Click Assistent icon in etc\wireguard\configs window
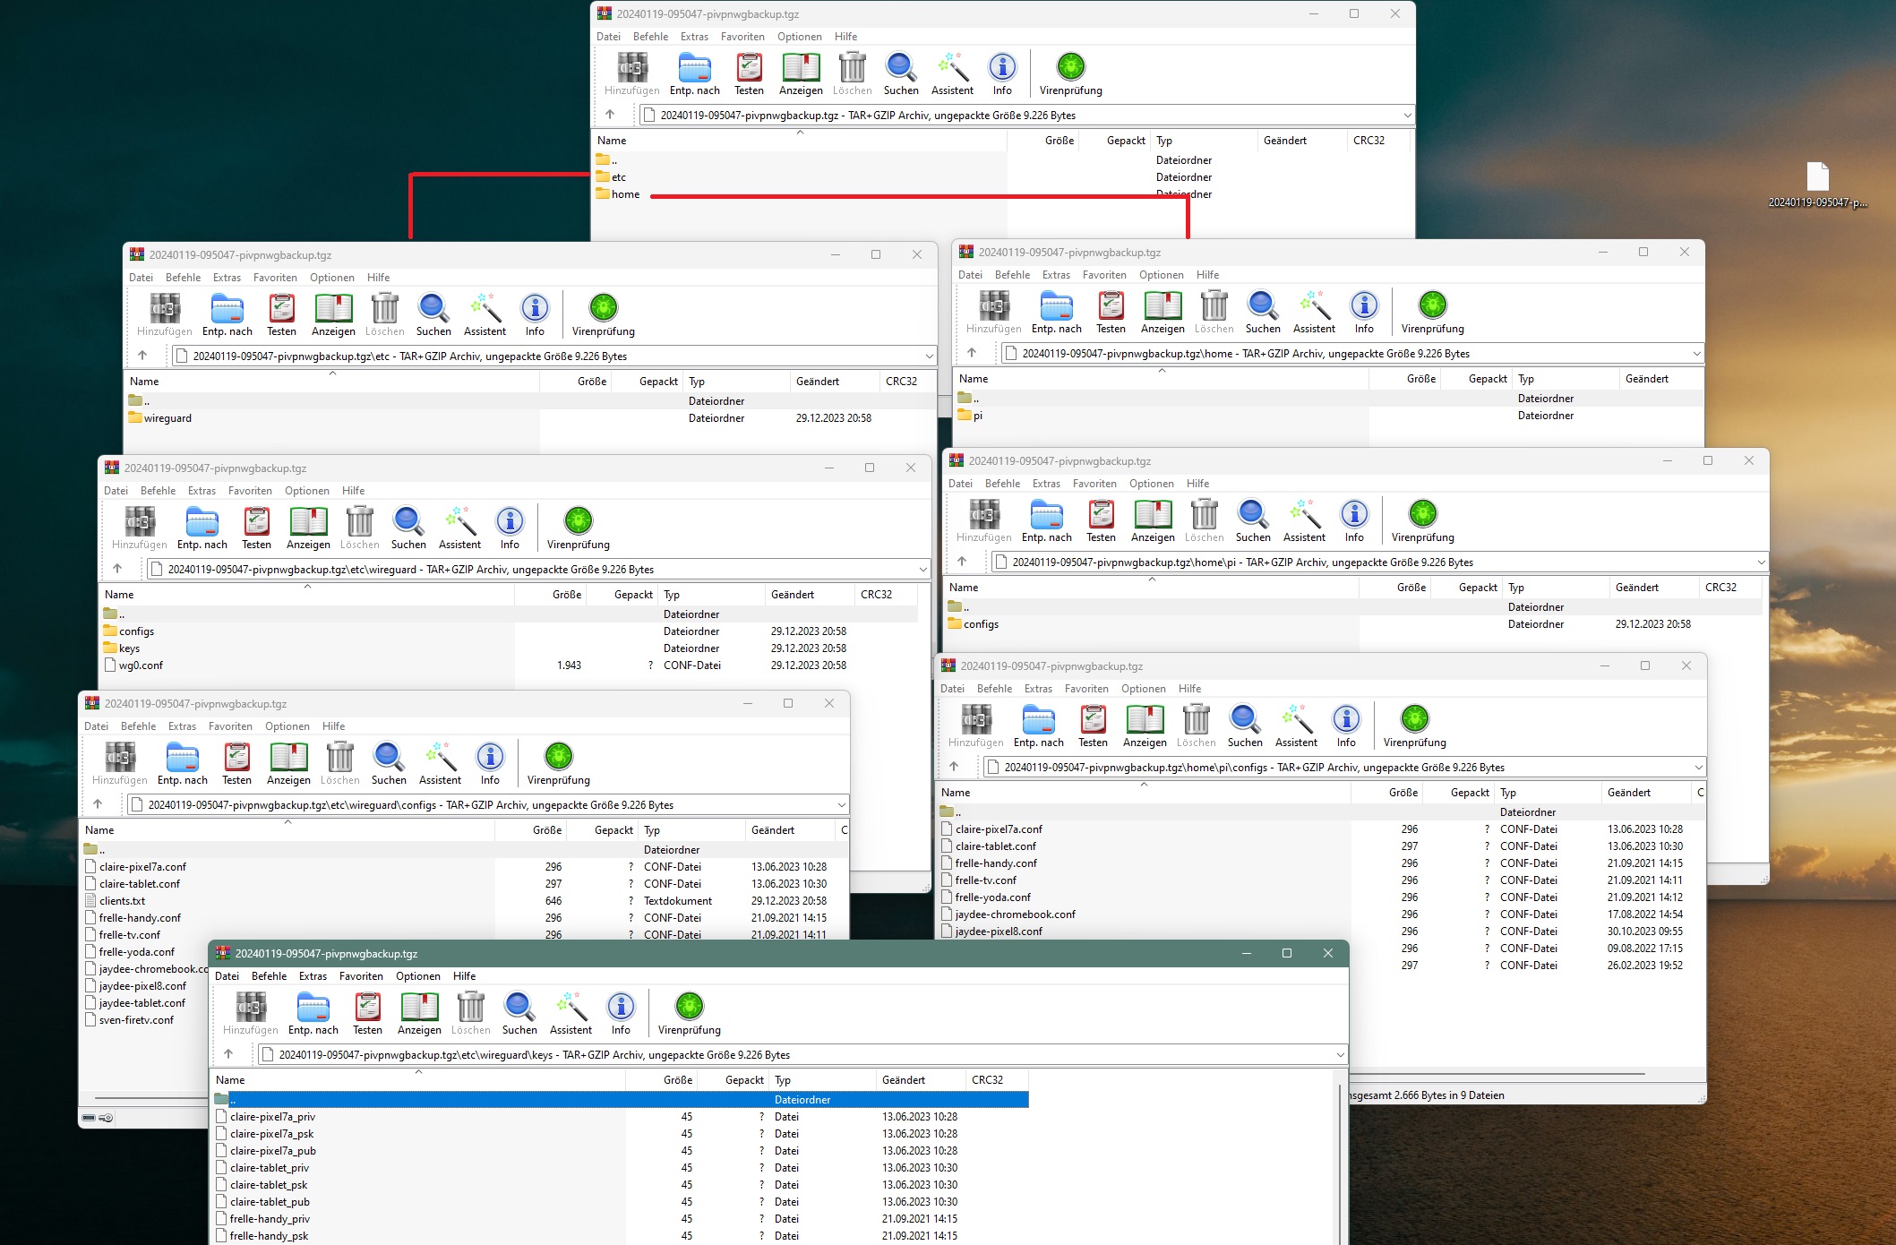This screenshot has width=1896, height=1245. [x=440, y=757]
